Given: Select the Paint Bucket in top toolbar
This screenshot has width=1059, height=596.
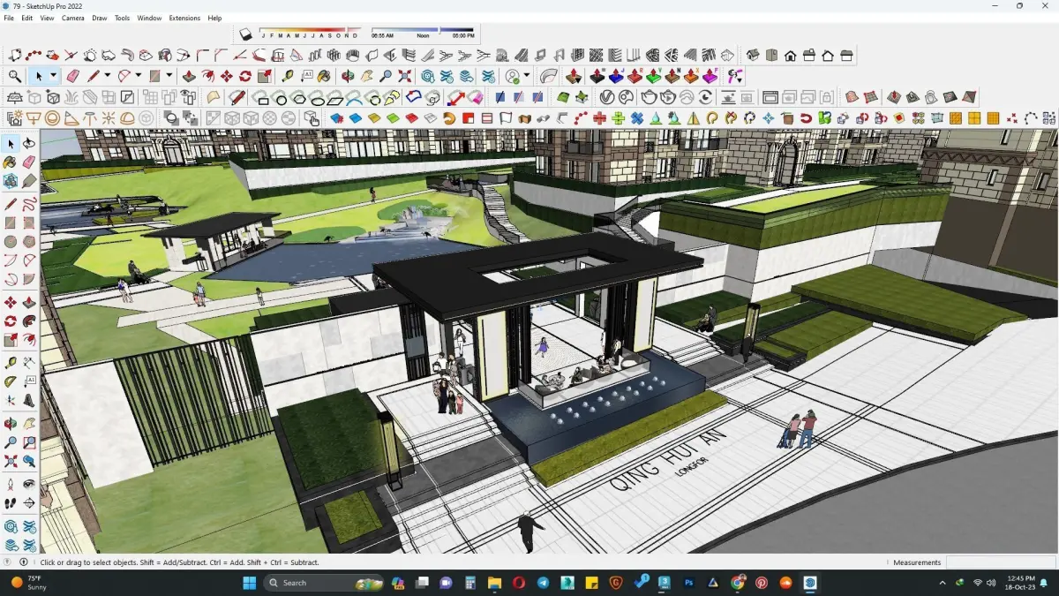Looking at the screenshot, I should [325, 77].
